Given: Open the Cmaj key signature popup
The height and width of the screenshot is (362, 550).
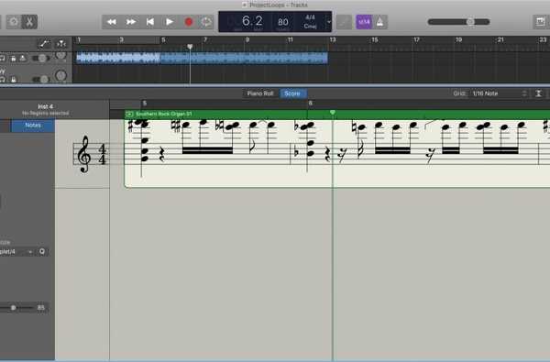Looking at the screenshot, I should click(x=310, y=27).
